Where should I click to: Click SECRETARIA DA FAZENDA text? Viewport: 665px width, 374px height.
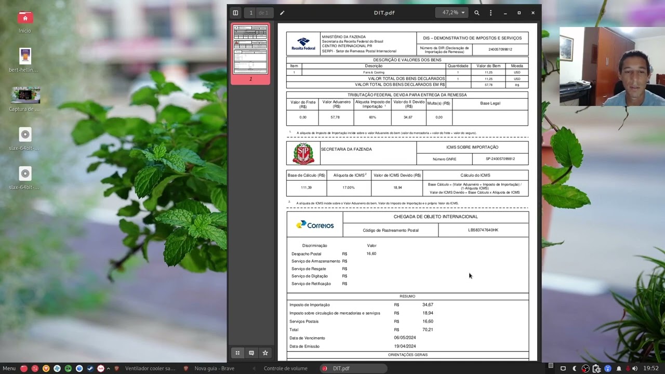[x=347, y=149]
